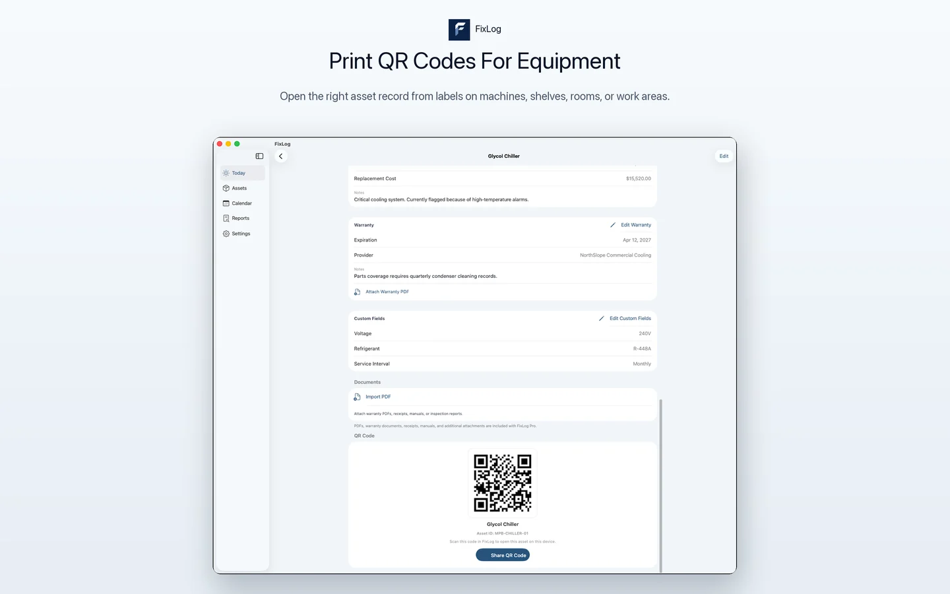Click the Service Interval value Monthly
Image resolution: width=950 pixels, height=594 pixels.
pyautogui.click(x=642, y=364)
